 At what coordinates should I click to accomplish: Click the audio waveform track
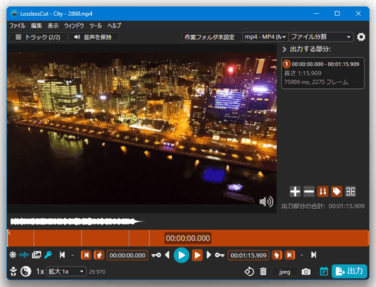(77, 221)
